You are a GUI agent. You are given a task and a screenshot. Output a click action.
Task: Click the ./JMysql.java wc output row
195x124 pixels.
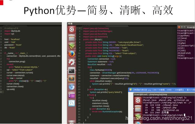pos(161,105)
